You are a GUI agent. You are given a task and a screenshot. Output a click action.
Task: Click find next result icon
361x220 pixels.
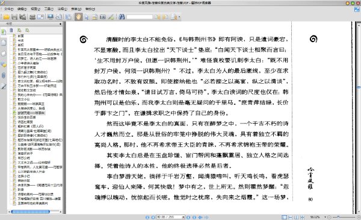[165, 17]
